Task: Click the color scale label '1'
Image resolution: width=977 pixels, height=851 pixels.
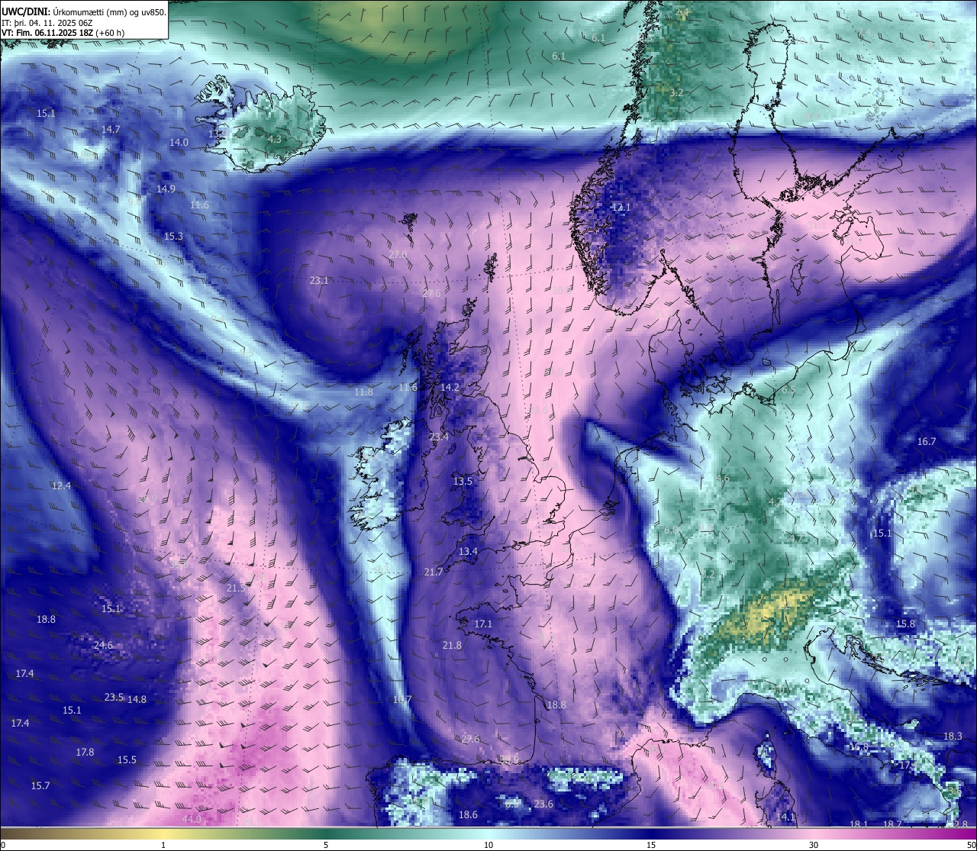Action: click(163, 845)
